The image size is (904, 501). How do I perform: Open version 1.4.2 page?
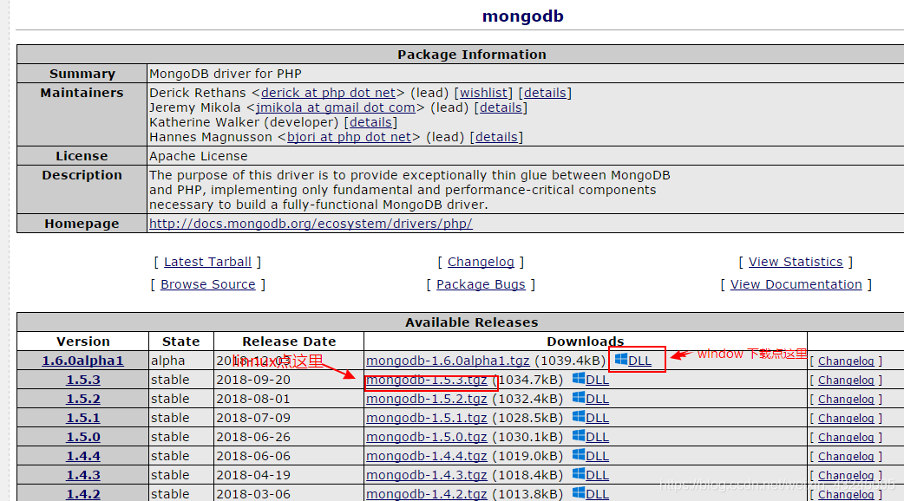[x=83, y=494]
